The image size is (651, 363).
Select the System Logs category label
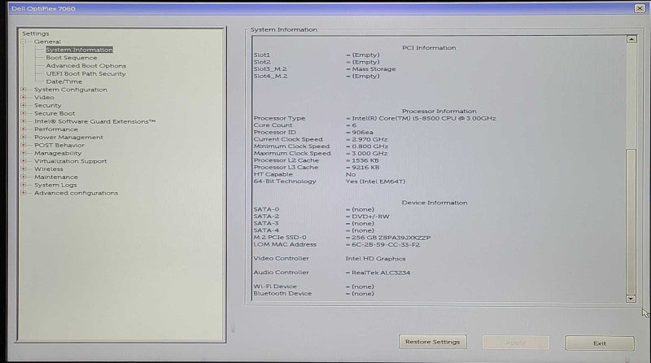coord(55,185)
